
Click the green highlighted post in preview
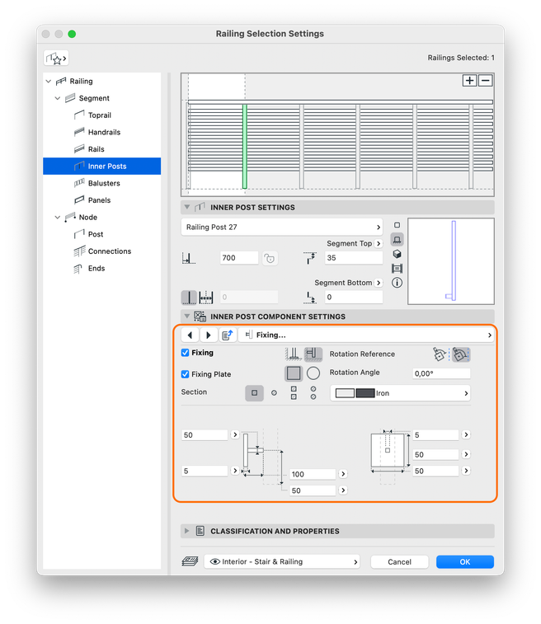pyautogui.click(x=245, y=147)
